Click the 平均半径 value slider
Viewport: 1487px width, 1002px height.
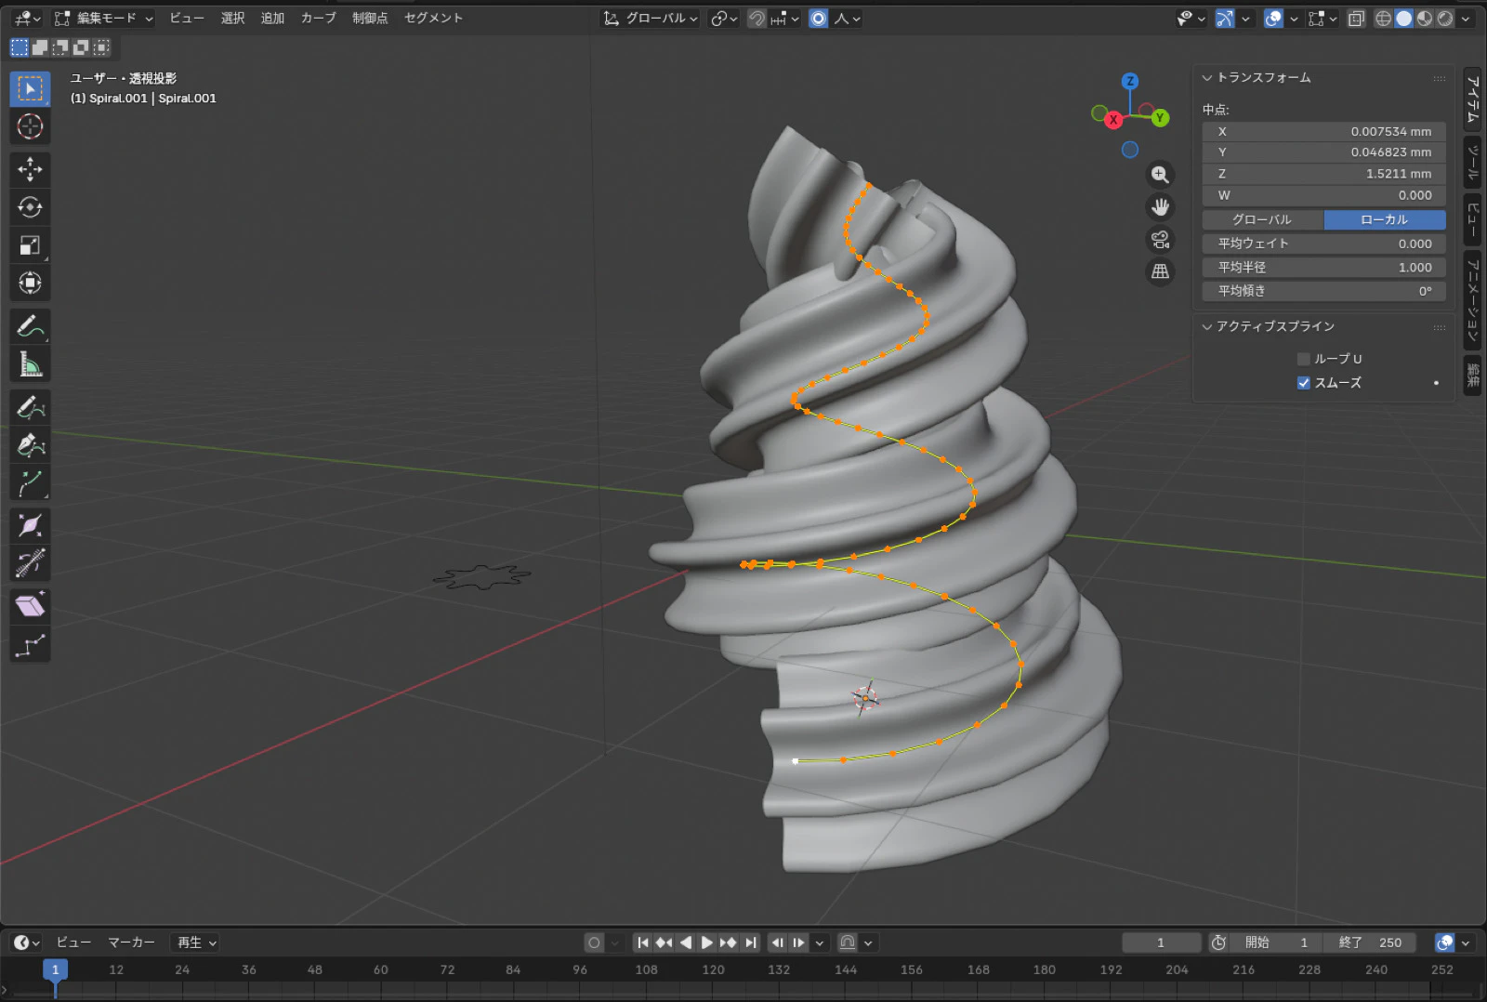click(x=1323, y=268)
